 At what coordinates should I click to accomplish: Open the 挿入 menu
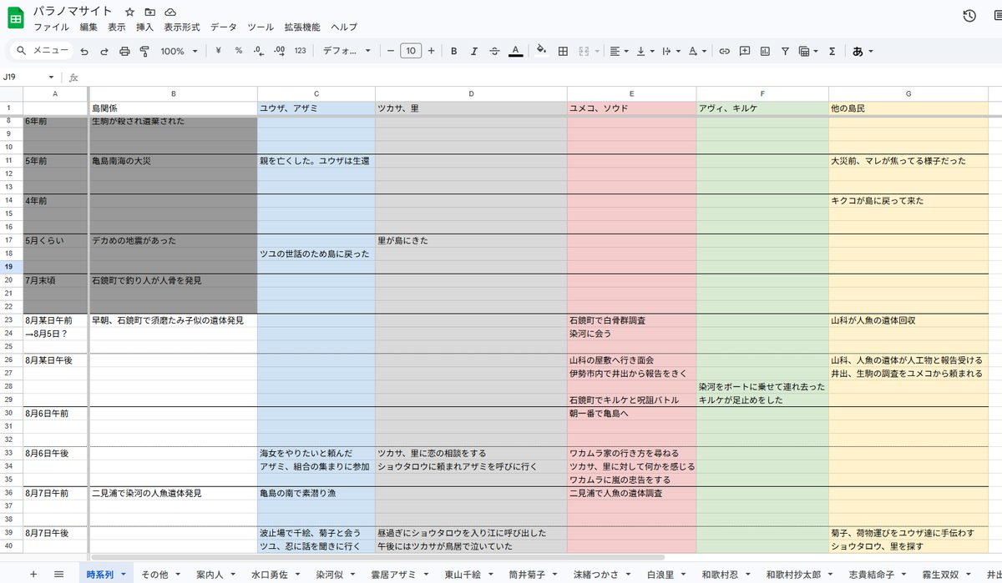coord(145,27)
